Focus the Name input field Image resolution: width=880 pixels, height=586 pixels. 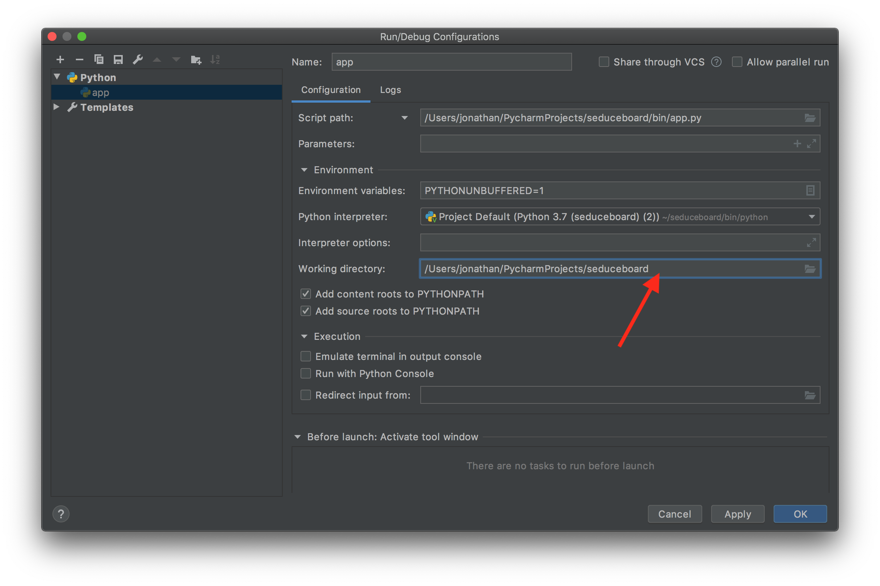point(451,62)
